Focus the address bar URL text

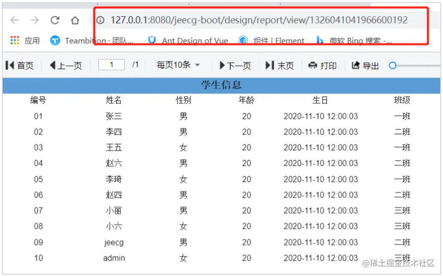point(259,20)
